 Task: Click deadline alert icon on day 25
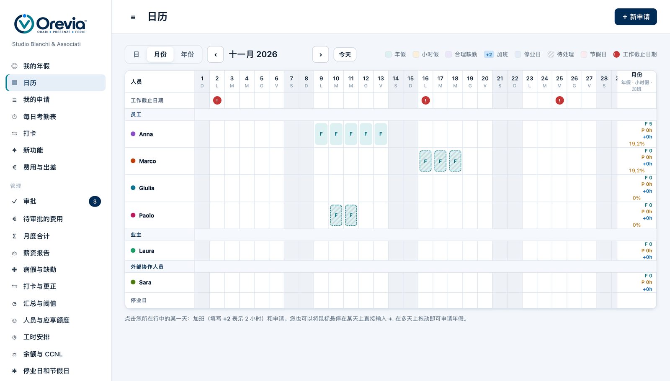(559, 100)
